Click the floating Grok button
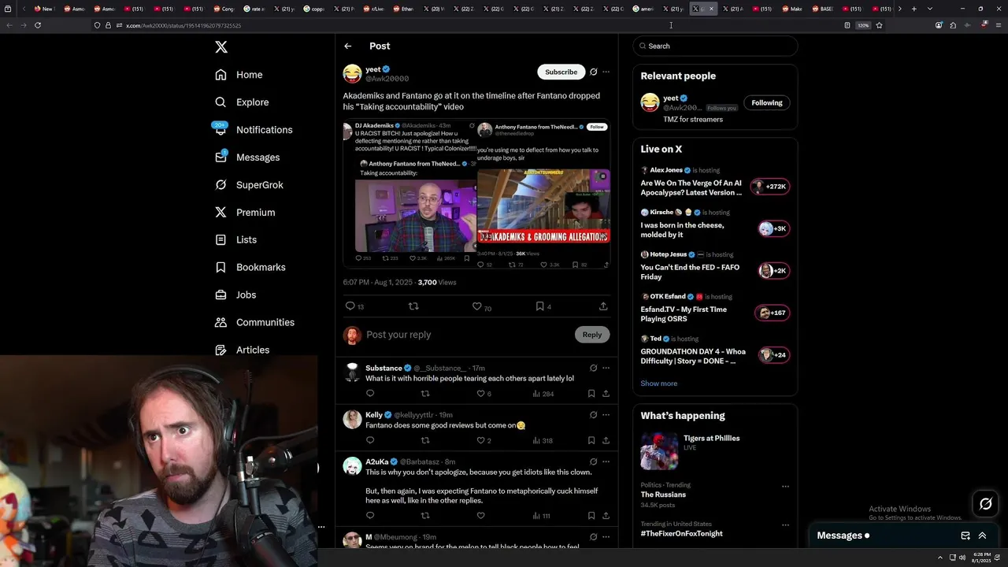Image resolution: width=1008 pixels, height=567 pixels. coord(985,503)
